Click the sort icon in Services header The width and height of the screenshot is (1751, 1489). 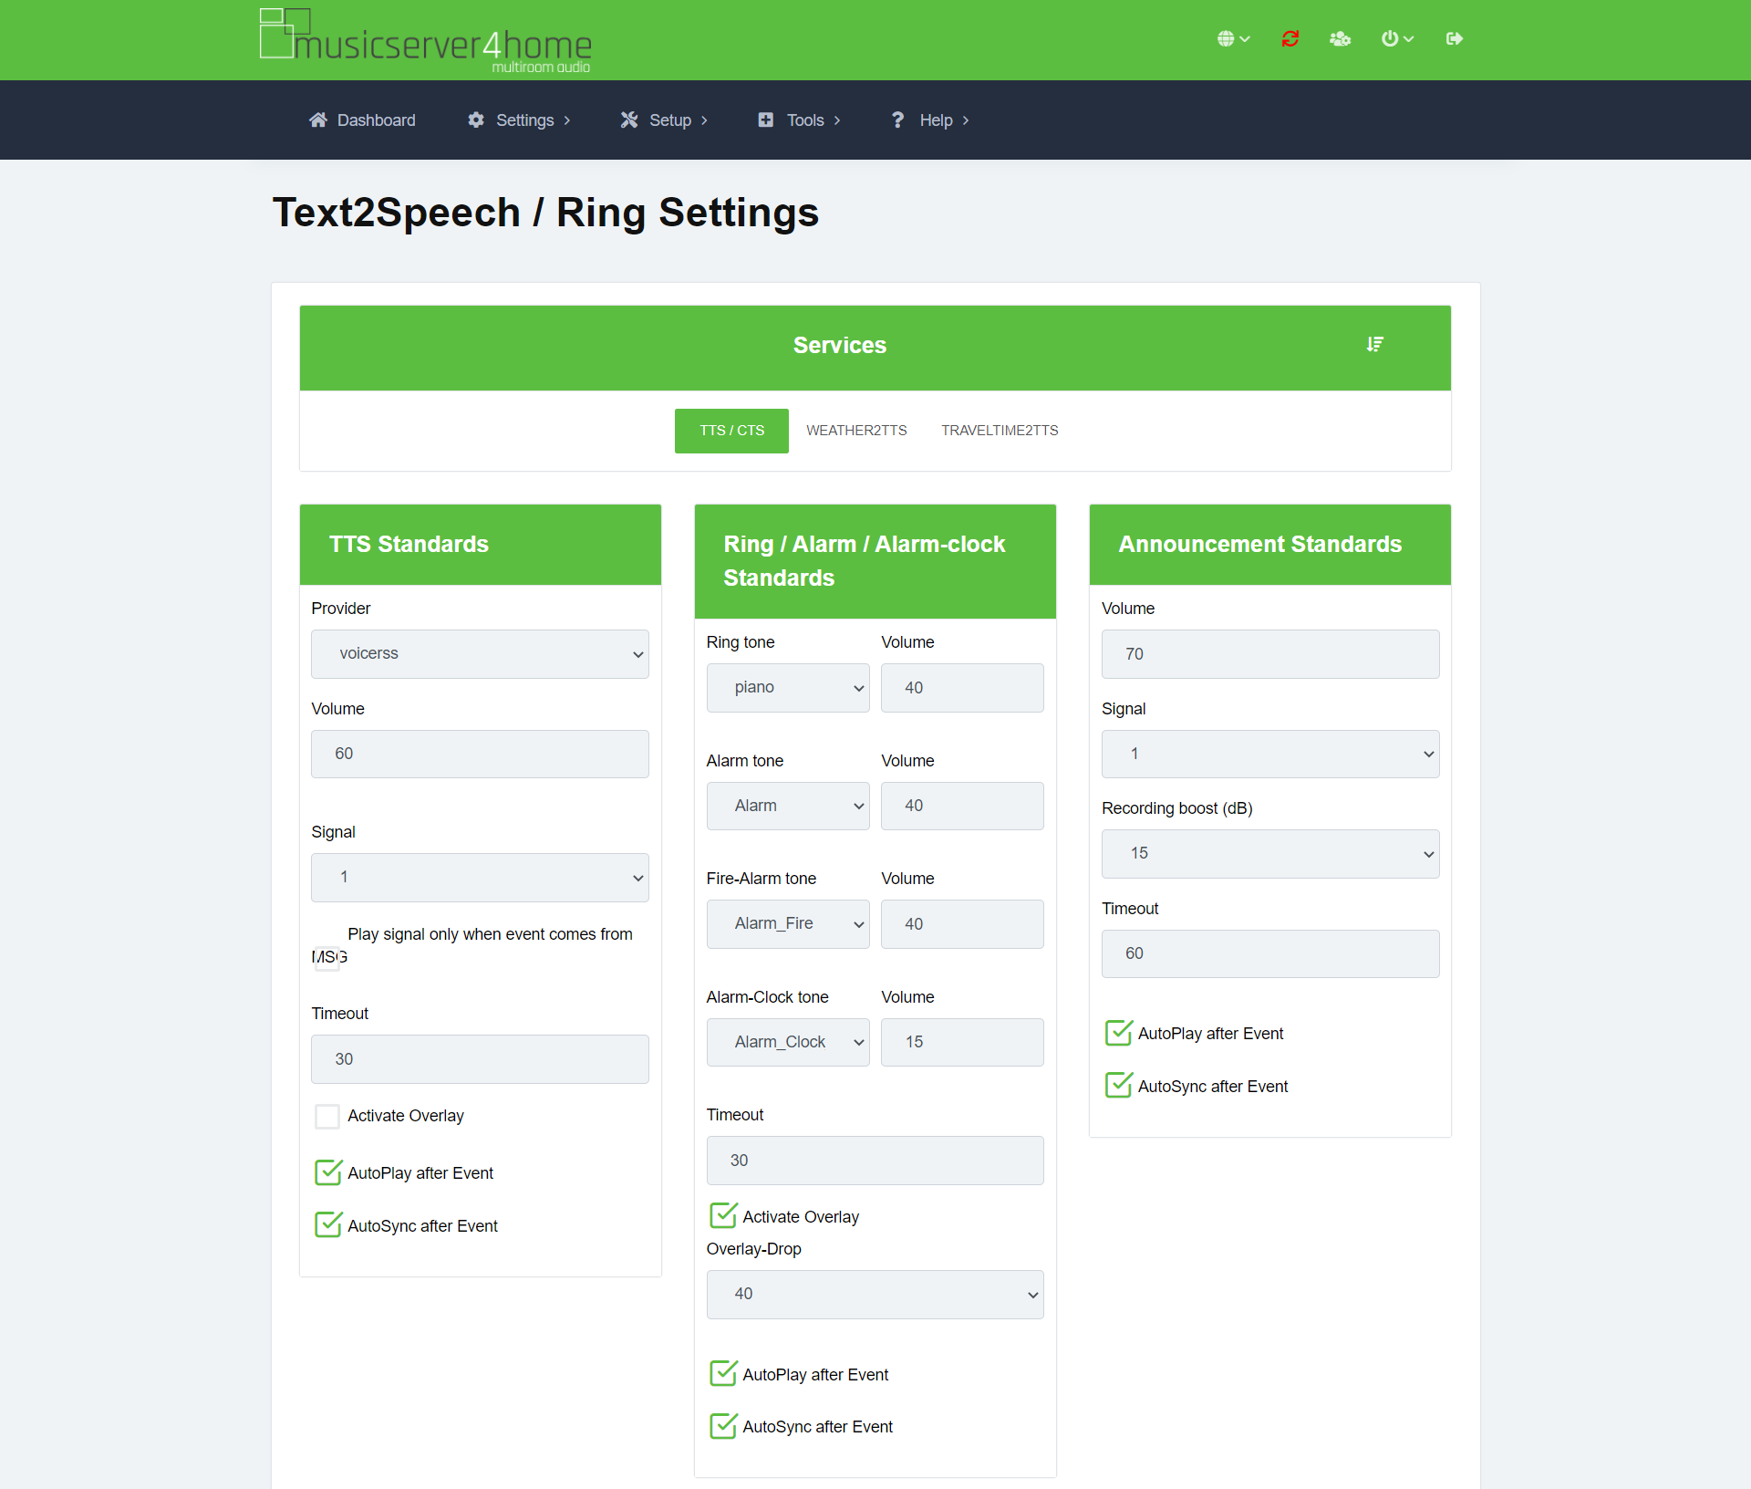[1374, 344]
